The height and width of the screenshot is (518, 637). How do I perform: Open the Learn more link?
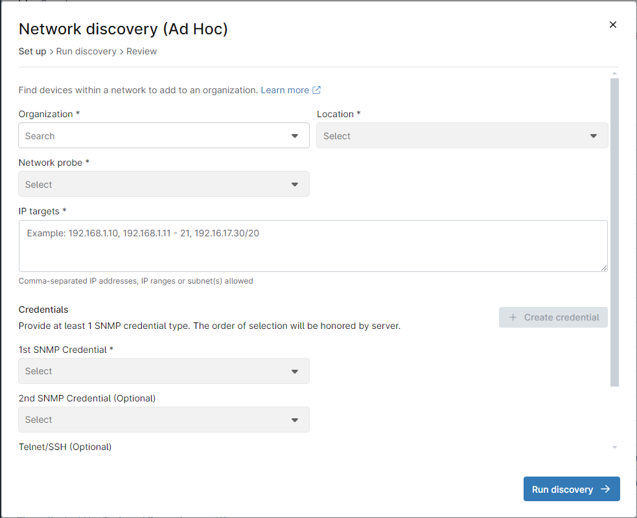(x=284, y=90)
